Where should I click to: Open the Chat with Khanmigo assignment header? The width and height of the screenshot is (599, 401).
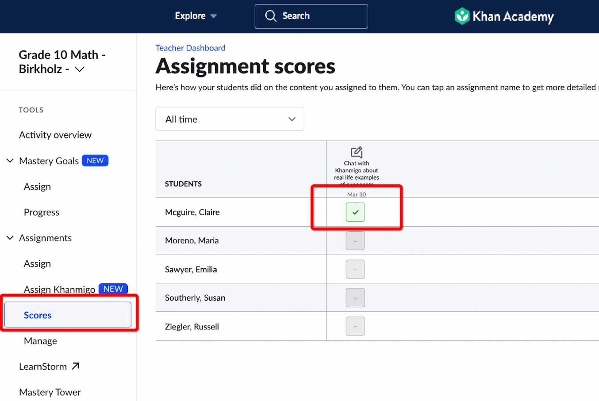click(357, 173)
